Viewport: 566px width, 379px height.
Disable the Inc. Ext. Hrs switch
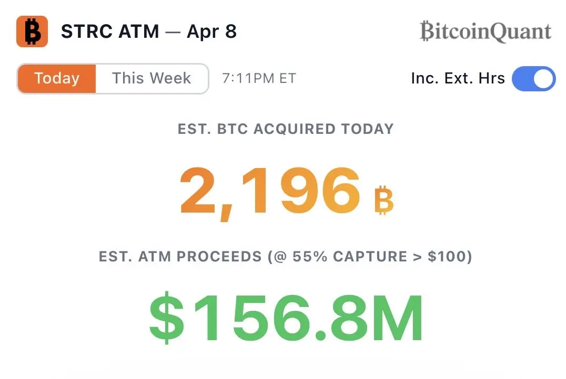pos(533,79)
